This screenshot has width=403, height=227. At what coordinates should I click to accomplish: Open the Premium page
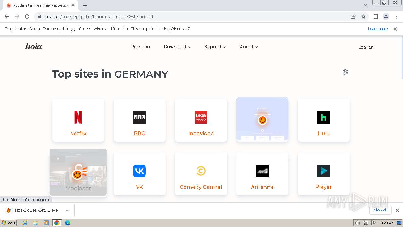point(141,47)
